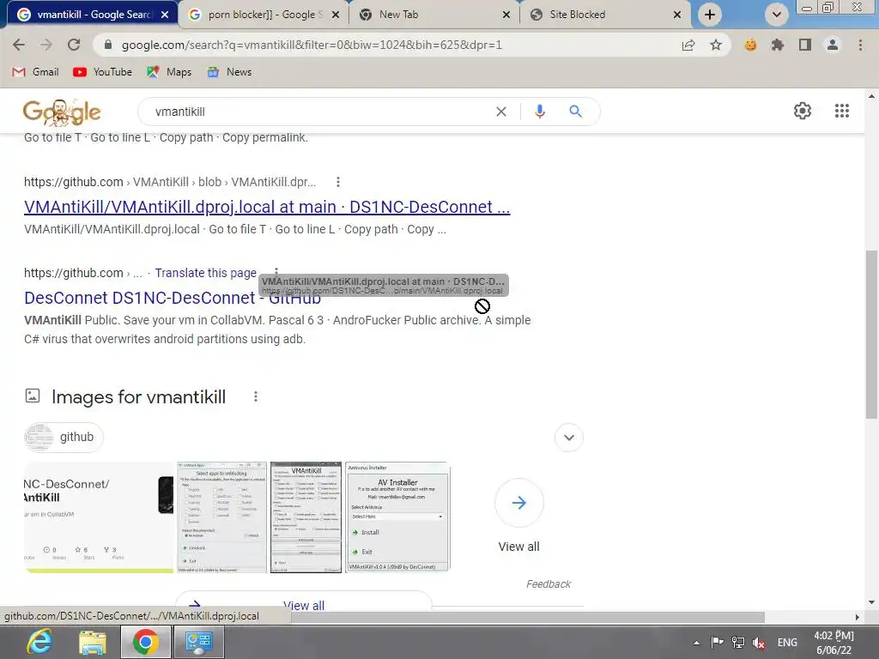Click the address bar URL

312,45
